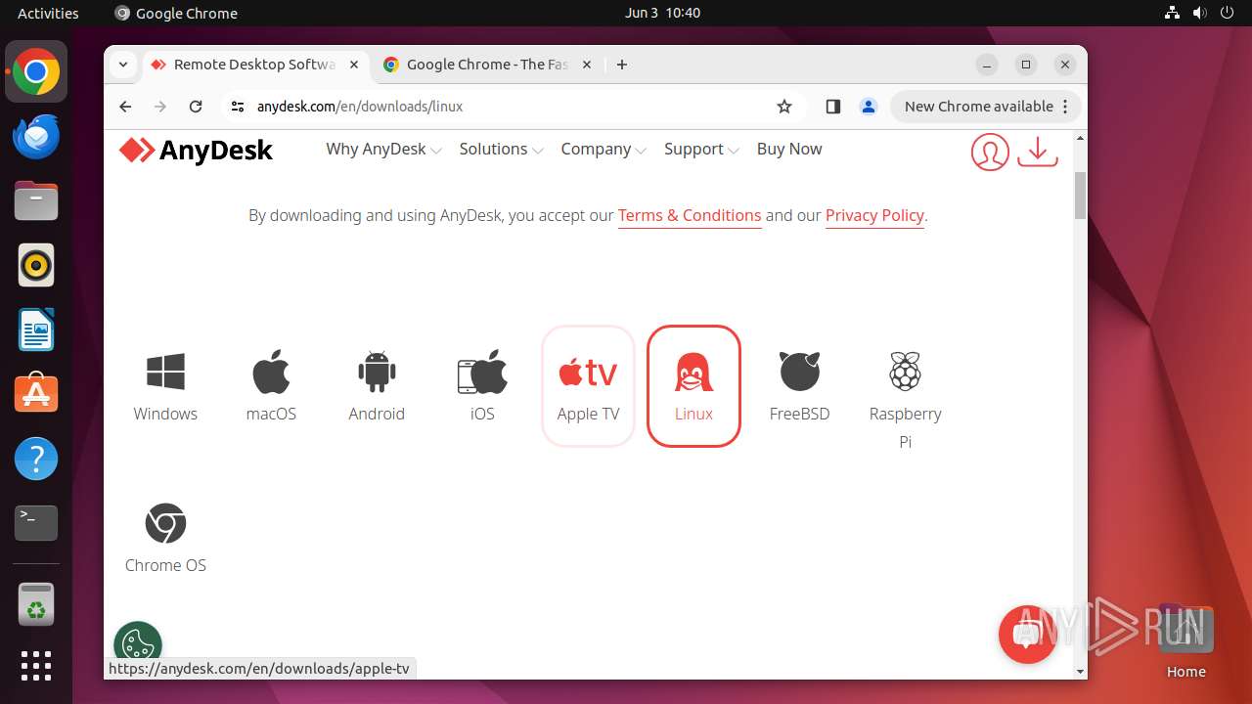View site information icon in address bar
Image resolution: width=1252 pixels, height=704 pixels.
[238, 107]
